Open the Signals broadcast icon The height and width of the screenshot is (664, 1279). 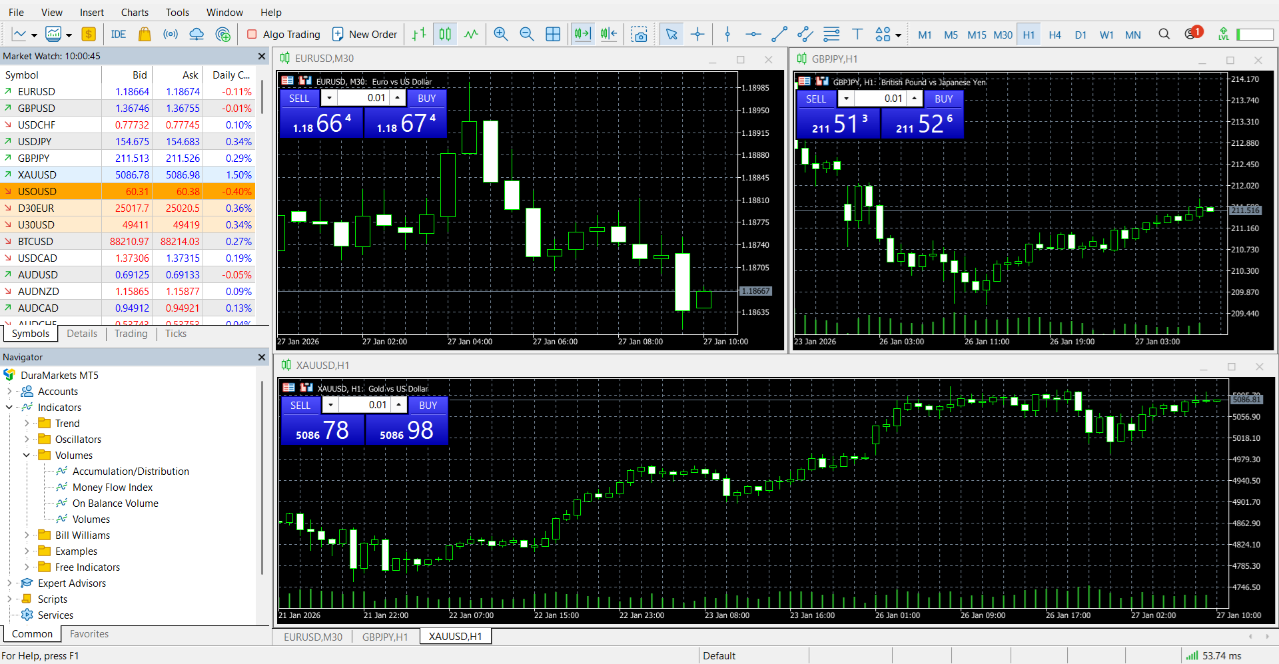click(171, 34)
